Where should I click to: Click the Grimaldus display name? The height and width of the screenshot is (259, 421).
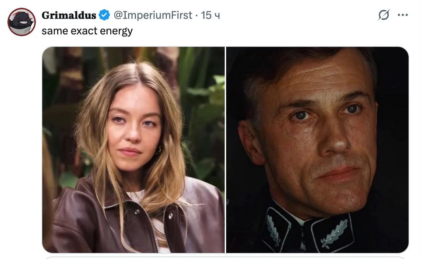pyautogui.click(x=69, y=15)
